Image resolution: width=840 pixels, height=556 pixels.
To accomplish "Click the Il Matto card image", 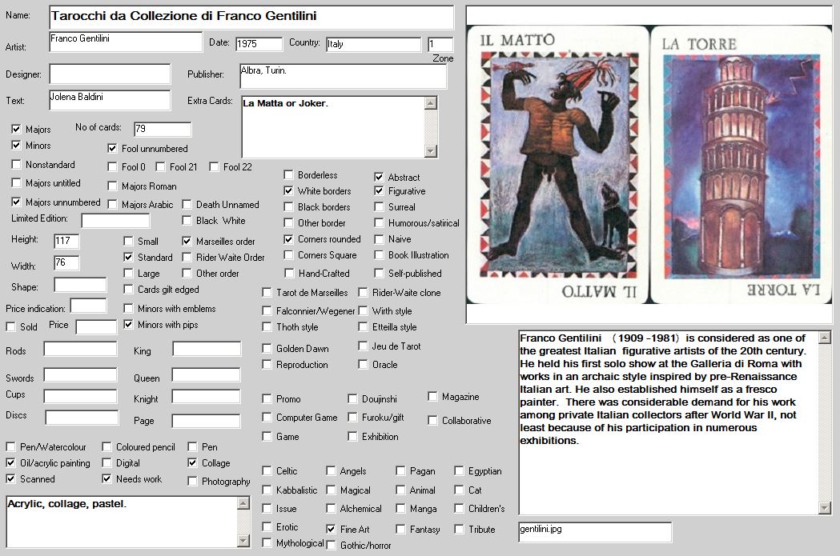I will (x=558, y=164).
